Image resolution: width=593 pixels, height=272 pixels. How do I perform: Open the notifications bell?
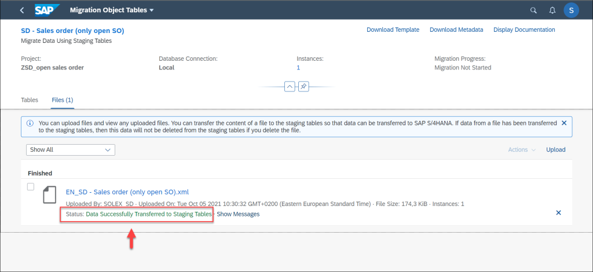552,10
